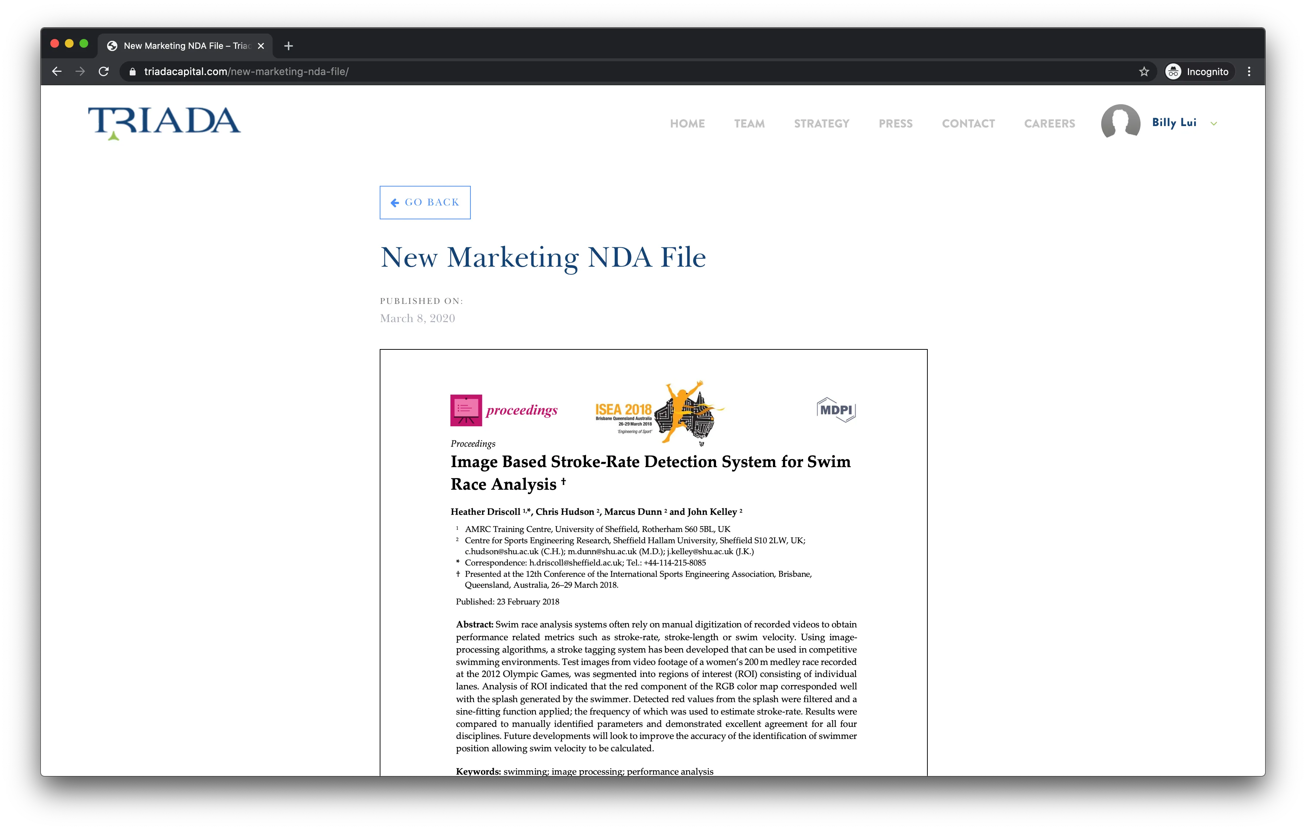Image resolution: width=1306 pixels, height=830 pixels.
Task: Expand the Billy Lui user dropdown chevron
Action: 1214,124
